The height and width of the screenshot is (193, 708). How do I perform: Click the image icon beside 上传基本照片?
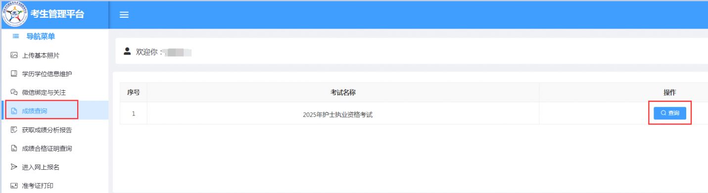pyautogui.click(x=14, y=55)
